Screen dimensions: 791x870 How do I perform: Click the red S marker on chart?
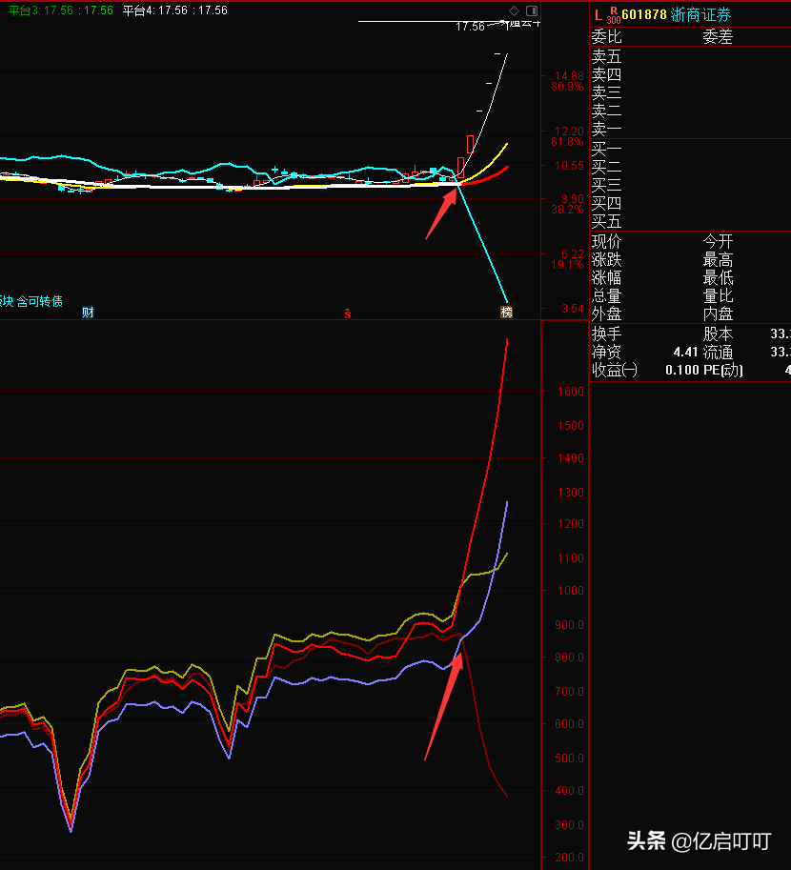348,314
